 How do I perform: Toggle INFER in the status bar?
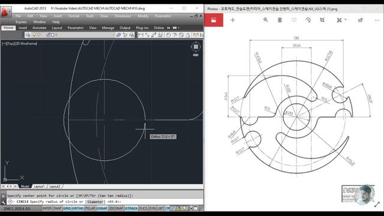[47, 208]
